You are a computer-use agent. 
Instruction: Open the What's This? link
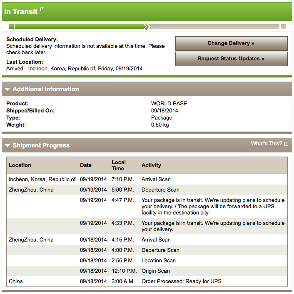[x=267, y=143]
